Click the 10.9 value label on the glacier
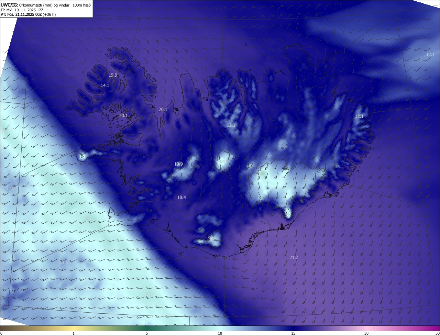440x336 pixels. [178, 164]
